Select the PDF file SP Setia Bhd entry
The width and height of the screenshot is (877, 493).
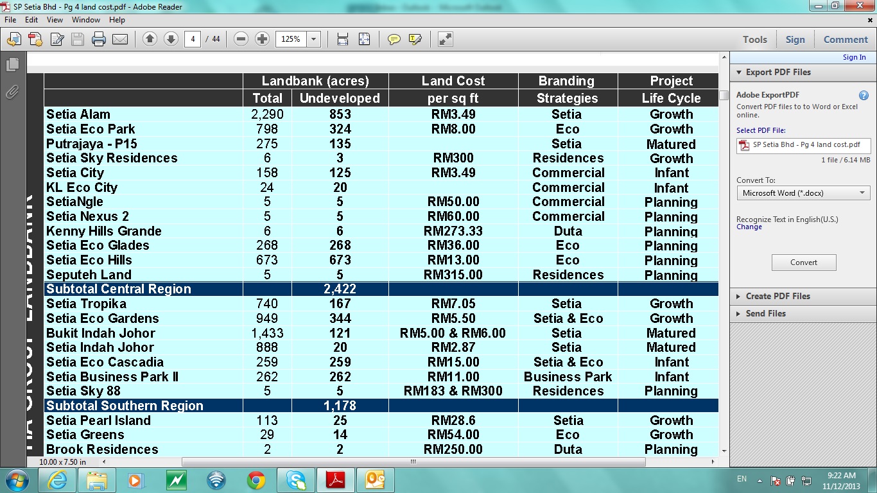click(x=803, y=144)
